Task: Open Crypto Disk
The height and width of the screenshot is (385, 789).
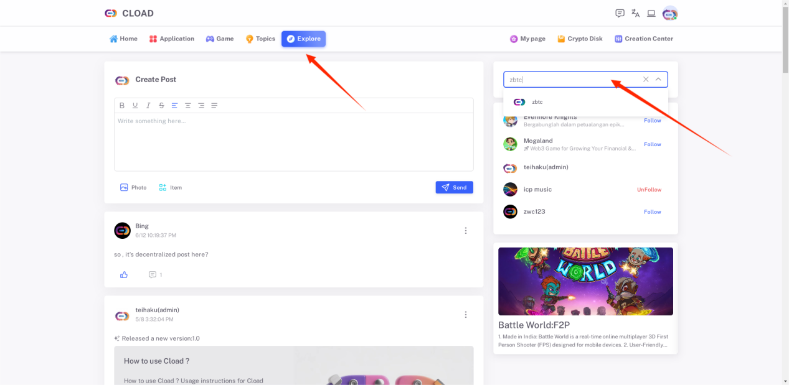Action: pos(580,39)
